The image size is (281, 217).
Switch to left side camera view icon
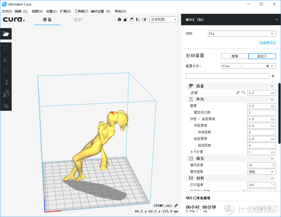coord(138,20)
